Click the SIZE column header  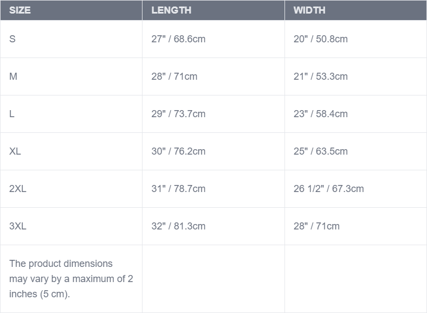tap(20, 10)
